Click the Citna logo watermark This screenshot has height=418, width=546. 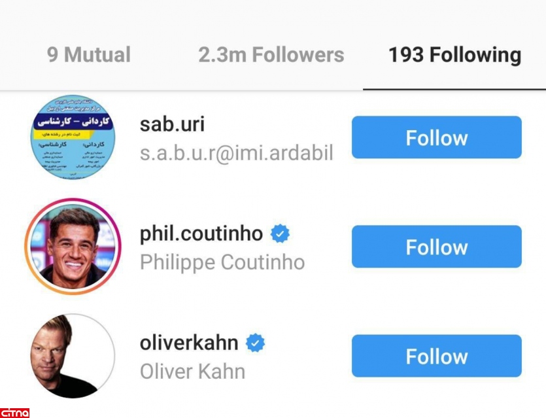tap(15, 412)
